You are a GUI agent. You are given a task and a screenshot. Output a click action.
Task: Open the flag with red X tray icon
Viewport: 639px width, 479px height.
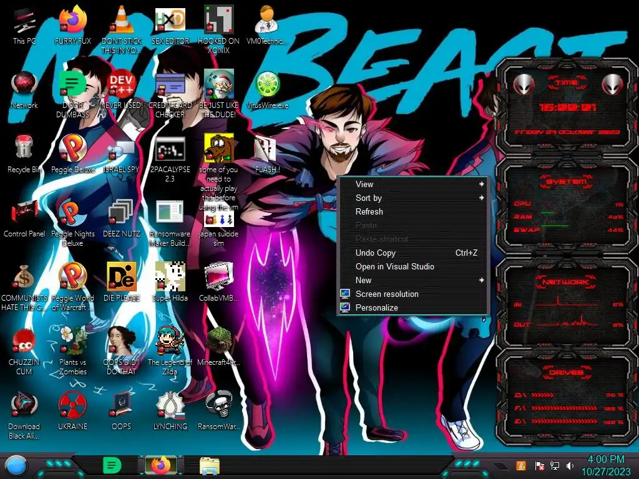[x=539, y=465]
